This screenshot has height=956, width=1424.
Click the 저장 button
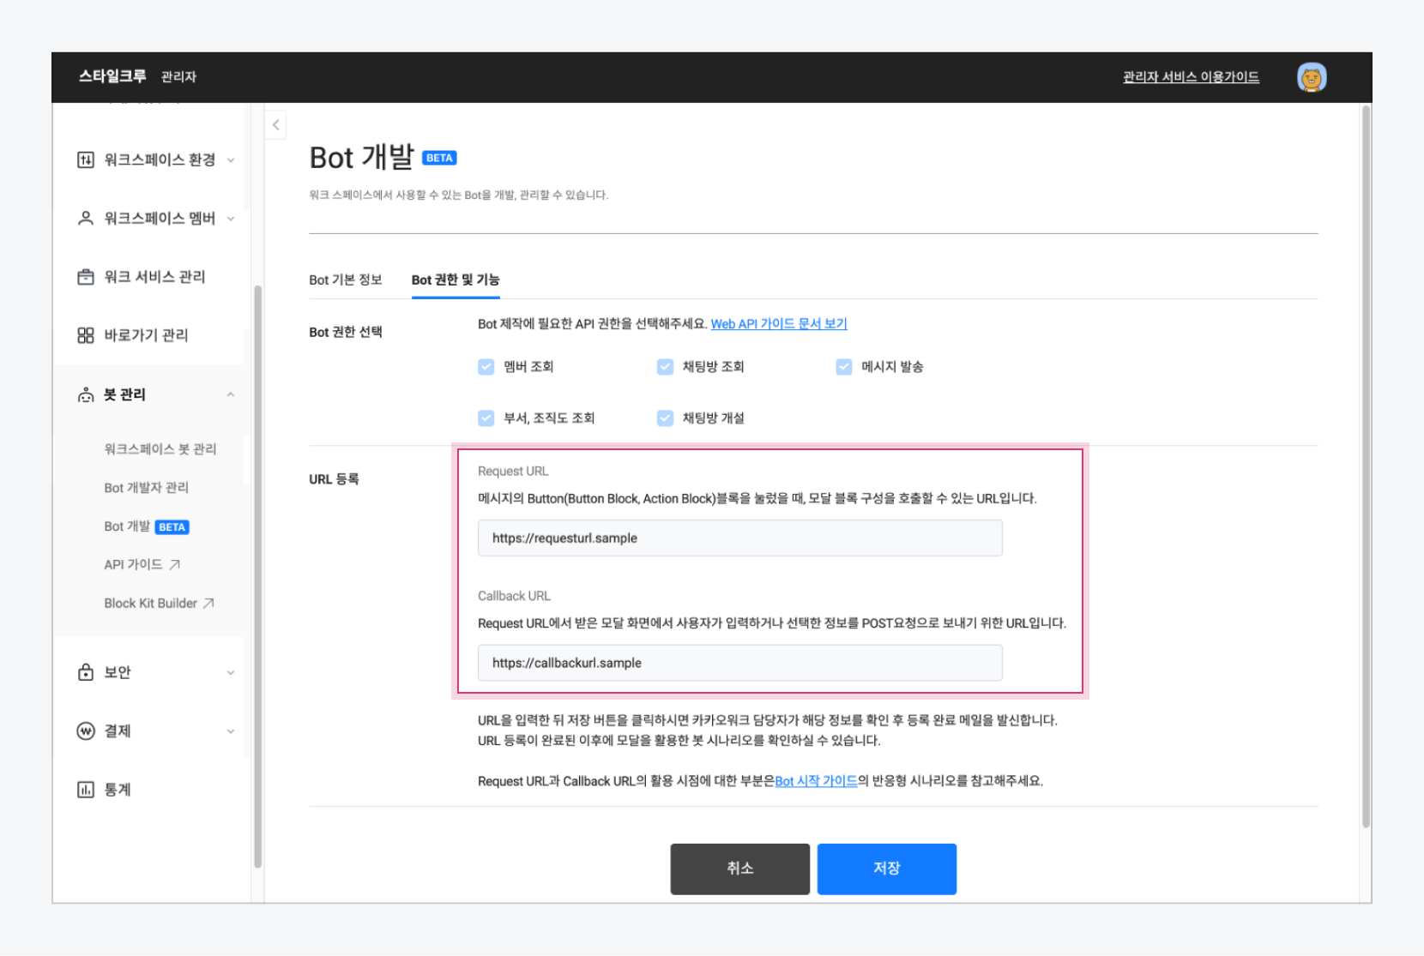tap(887, 869)
